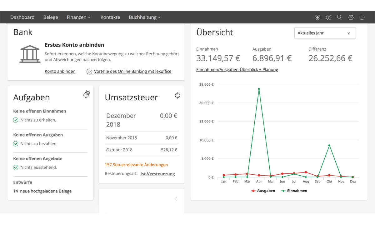Expand the Finanzen menu

click(78, 17)
